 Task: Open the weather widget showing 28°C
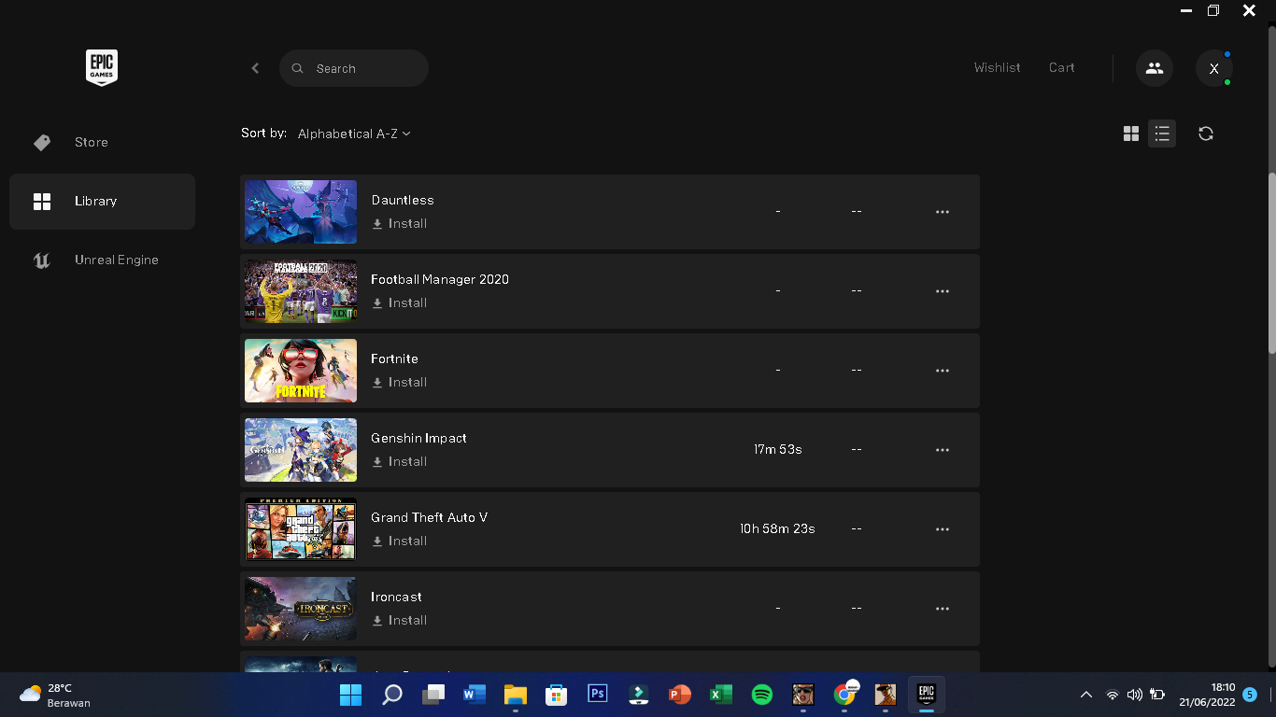coord(56,695)
